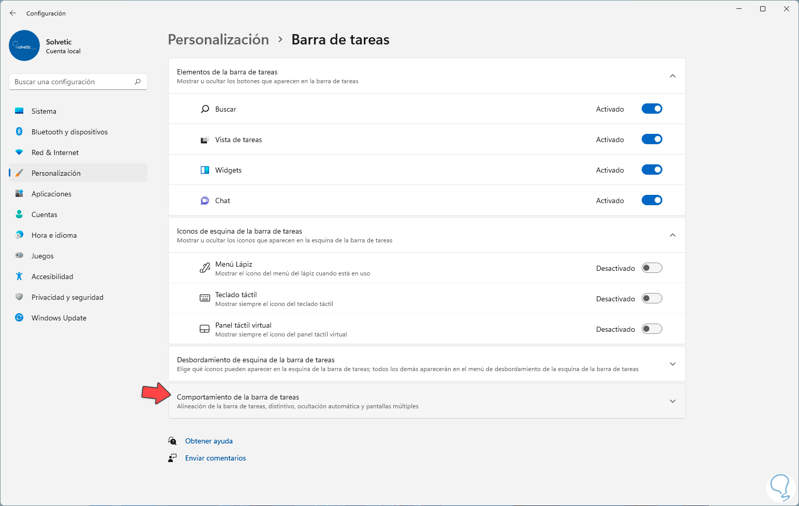
Task: Click the Buscar una configuración field
Action: click(72, 82)
